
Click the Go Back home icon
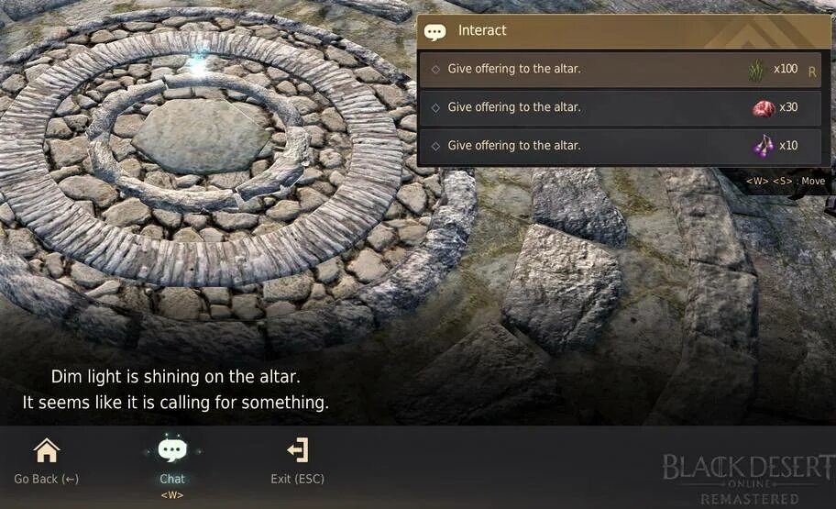point(47,451)
